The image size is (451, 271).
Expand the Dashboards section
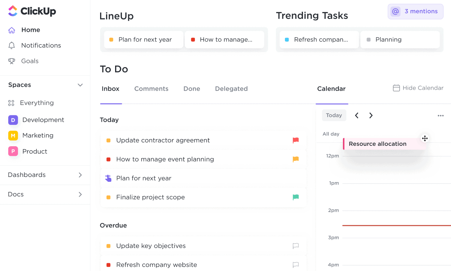click(80, 175)
